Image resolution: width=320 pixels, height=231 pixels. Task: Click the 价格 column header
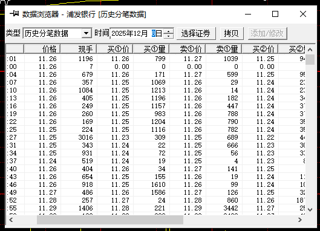pyautogui.click(x=42, y=49)
